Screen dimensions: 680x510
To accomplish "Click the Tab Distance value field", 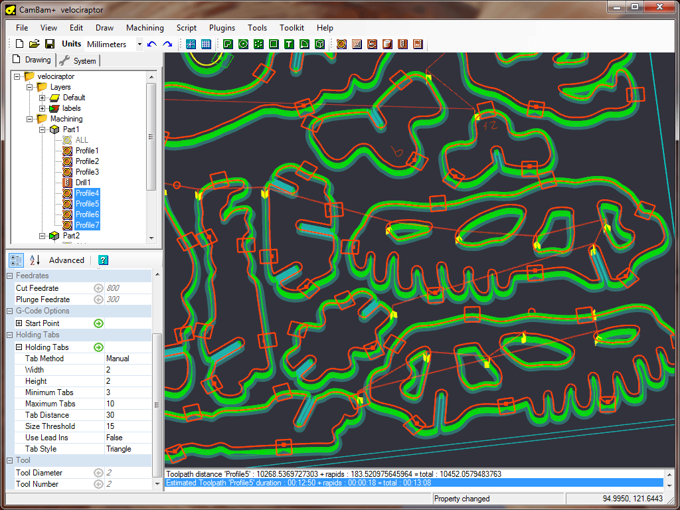I will 127,415.
